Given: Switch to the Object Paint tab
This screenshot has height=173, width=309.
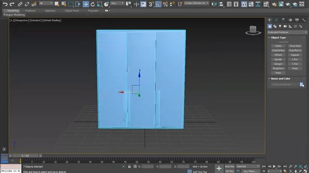Looking at the screenshot, I should tap(72, 11).
